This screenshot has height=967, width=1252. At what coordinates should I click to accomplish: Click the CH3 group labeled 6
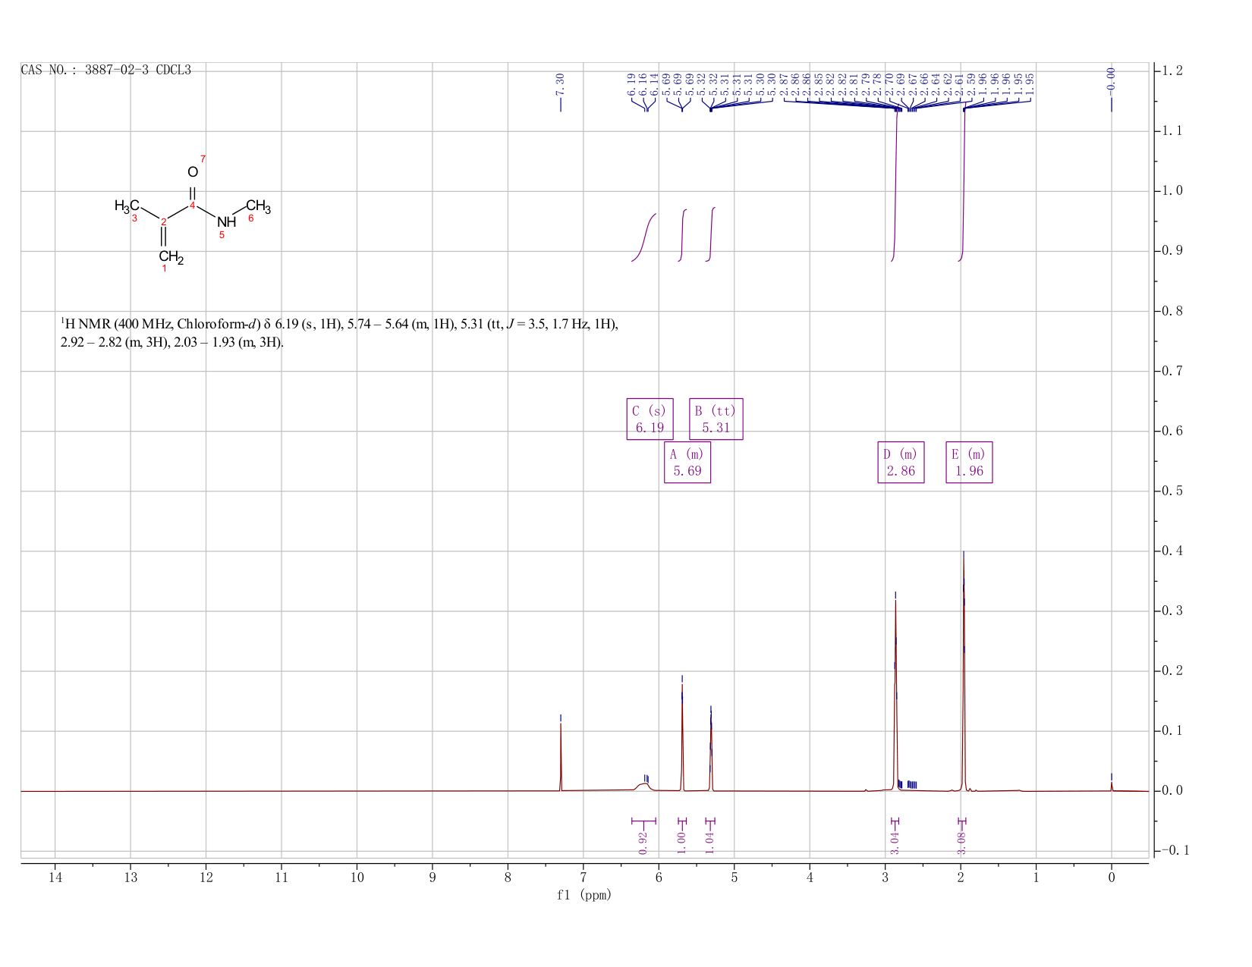258,206
